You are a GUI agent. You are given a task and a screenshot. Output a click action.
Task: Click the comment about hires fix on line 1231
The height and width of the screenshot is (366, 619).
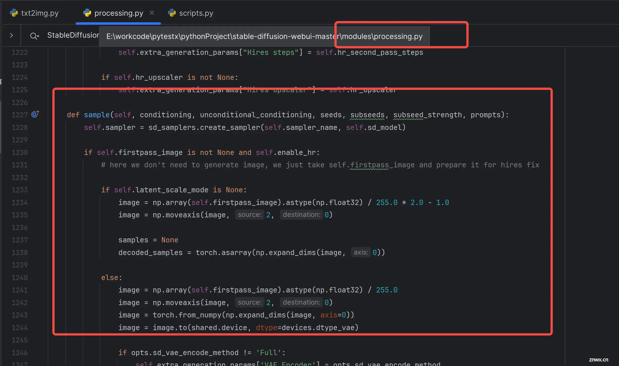click(320, 165)
